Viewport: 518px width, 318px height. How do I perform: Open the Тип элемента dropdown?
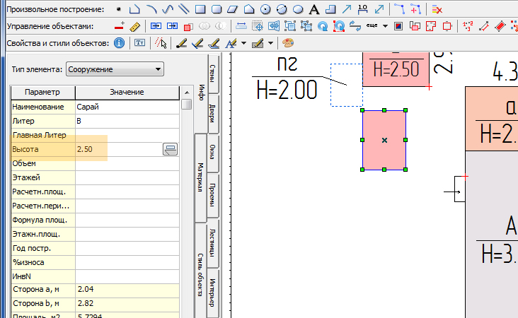(x=115, y=69)
